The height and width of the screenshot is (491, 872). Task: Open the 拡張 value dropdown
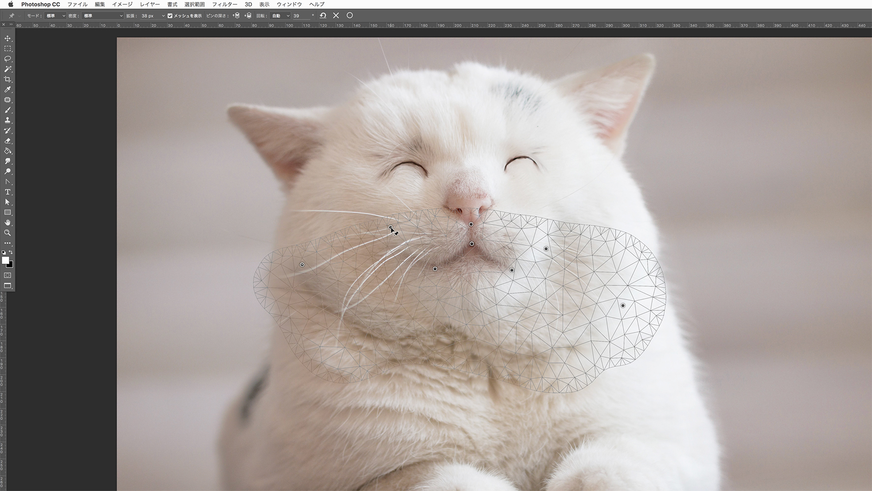click(163, 16)
